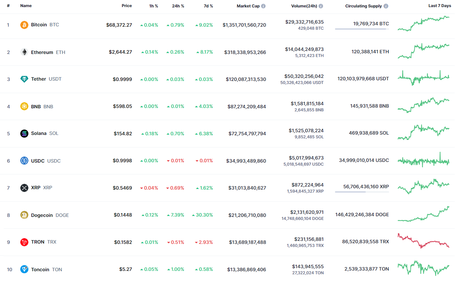Sort the table by Price column
The height and width of the screenshot is (281, 455).
coord(127,6)
